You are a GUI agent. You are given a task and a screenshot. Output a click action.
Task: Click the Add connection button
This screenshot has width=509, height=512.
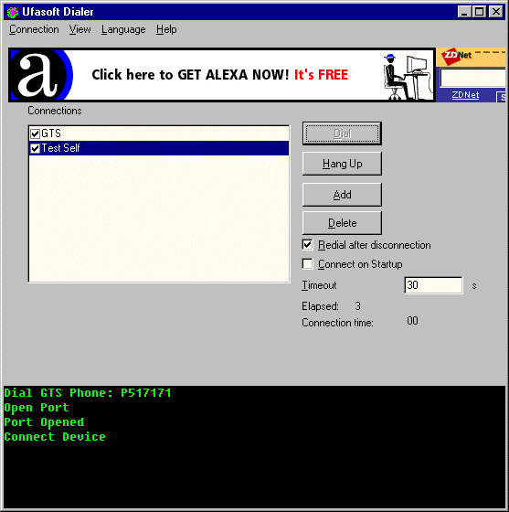pos(342,195)
